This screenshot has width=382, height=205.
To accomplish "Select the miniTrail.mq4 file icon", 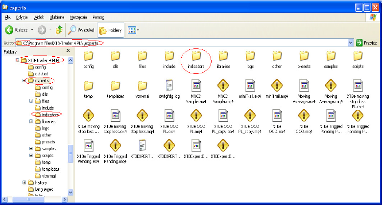I will pyautogui.click(x=277, y=85).
